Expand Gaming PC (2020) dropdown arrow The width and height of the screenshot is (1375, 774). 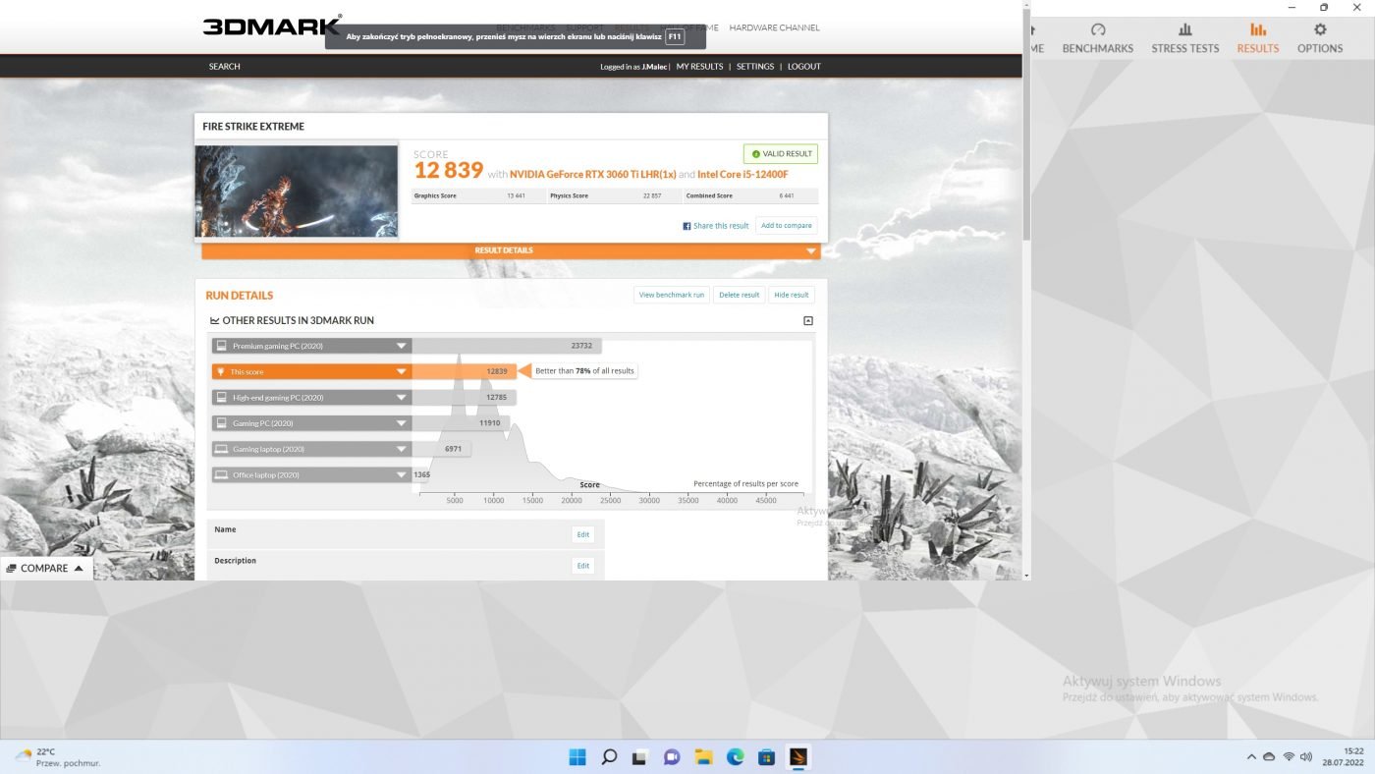pos(402,423)
